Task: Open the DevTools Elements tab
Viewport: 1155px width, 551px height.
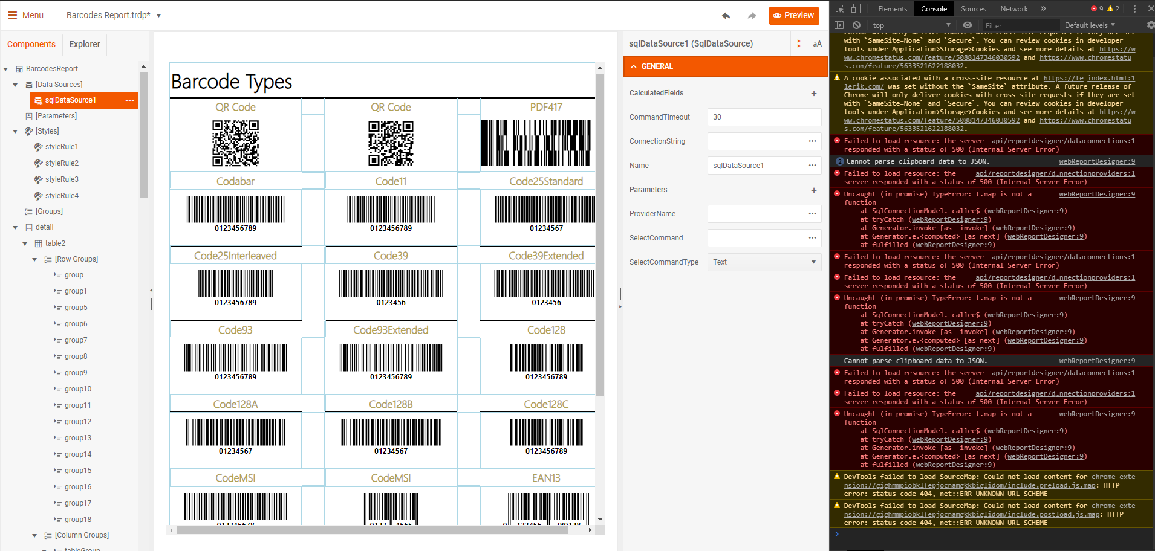Action: coord(893,8)
